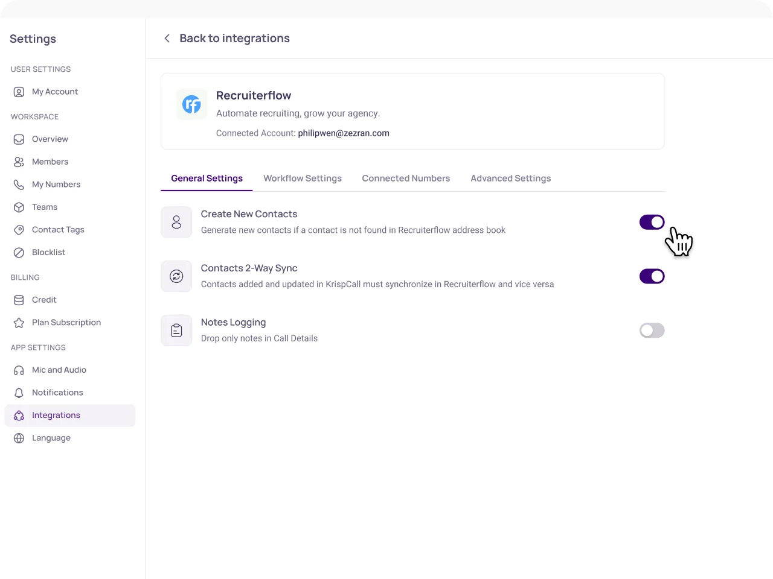Click the connected account email philipwen@zezran.com
This screenshot has width=773, height=579.
pyautogui.click(x=344, y=133)
